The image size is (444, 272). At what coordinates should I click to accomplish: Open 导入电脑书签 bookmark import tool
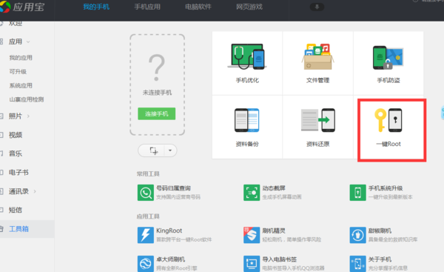click(x=252, y=264)
